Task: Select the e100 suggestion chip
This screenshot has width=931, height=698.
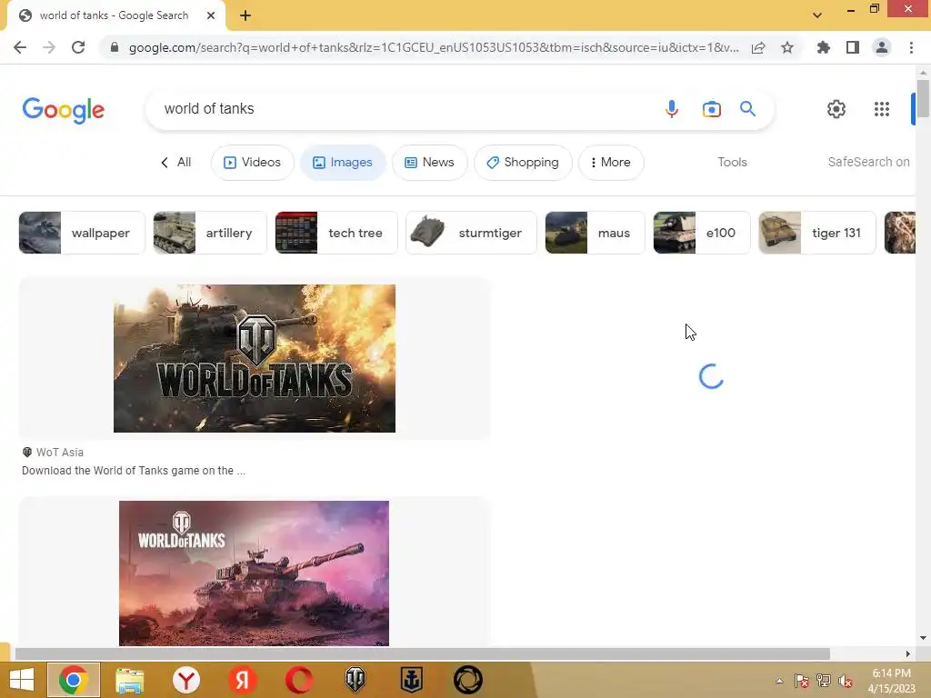Action: (x=702, y=233)
